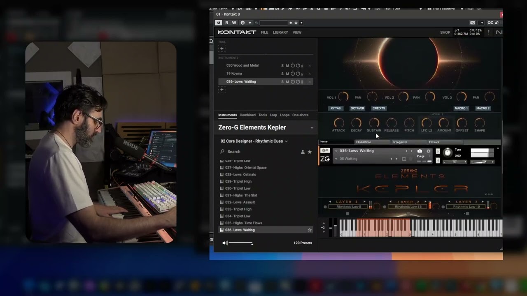Click the LFO L2 knob

(427, 123)
